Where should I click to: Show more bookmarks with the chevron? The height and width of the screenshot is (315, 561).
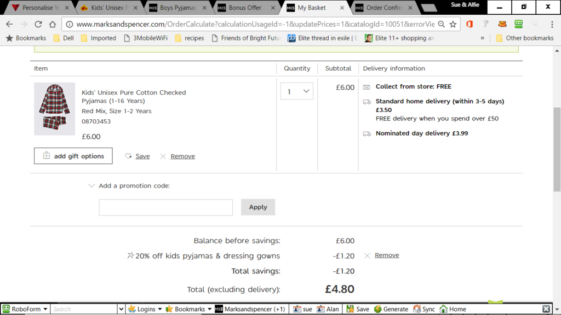point(482,38)
